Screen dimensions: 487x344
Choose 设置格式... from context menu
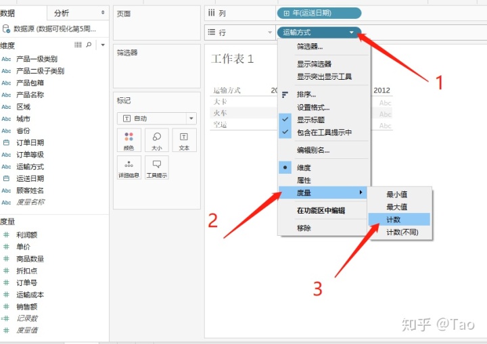tap(323, 107)
